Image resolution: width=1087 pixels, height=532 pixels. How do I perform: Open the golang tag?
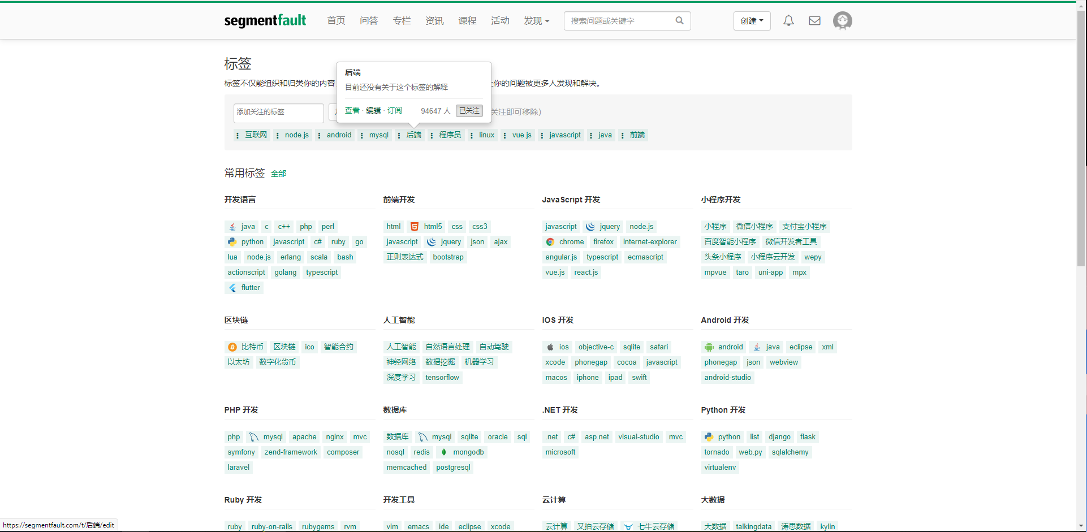pos(286,273)
